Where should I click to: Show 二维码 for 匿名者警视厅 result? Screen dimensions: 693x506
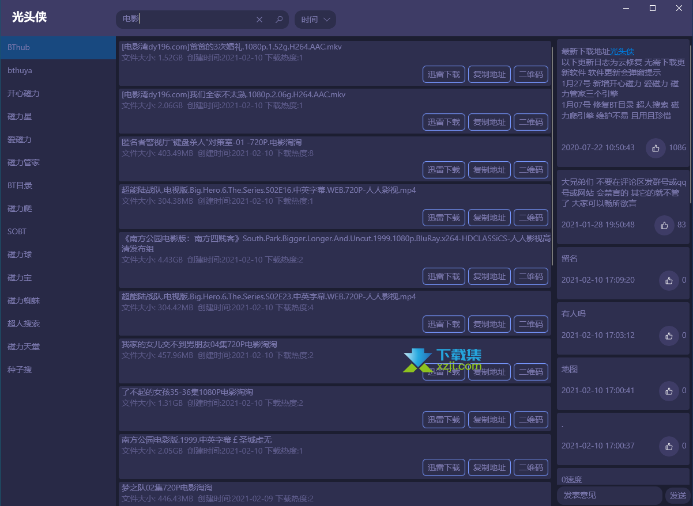(531, 170)
